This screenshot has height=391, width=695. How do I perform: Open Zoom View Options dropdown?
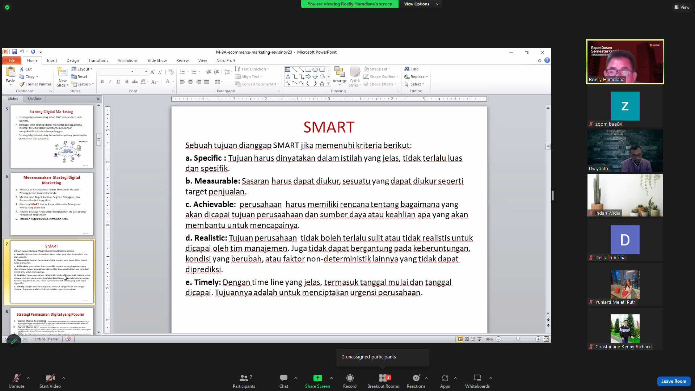421,4
